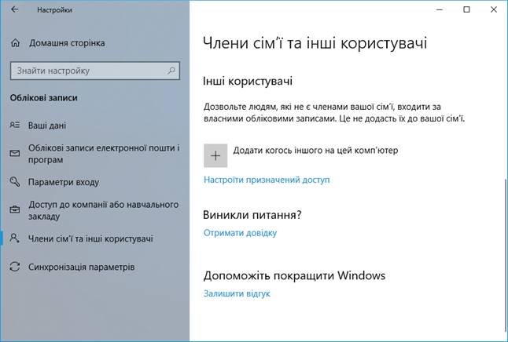
Task: Open Домашня сторінка home icon
Action: coord(15,43)
